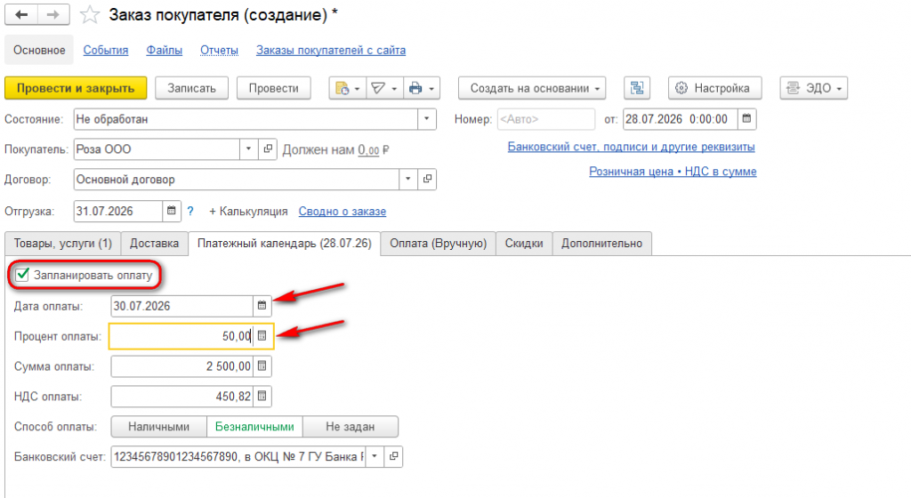911x498 pixels.
Task: Open the print icon menu
Action: 421,88
